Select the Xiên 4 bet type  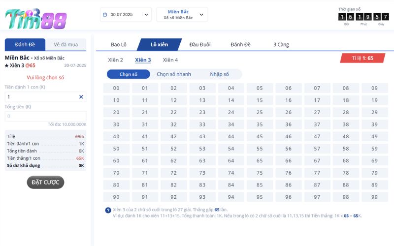[170, 60]
